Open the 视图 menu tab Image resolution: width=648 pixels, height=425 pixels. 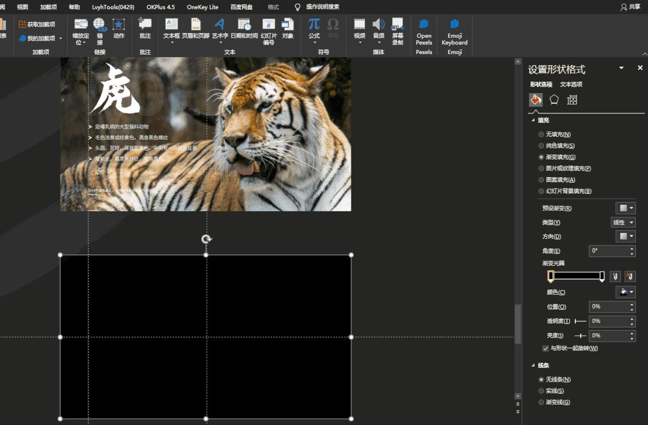[x=22, y=7]
